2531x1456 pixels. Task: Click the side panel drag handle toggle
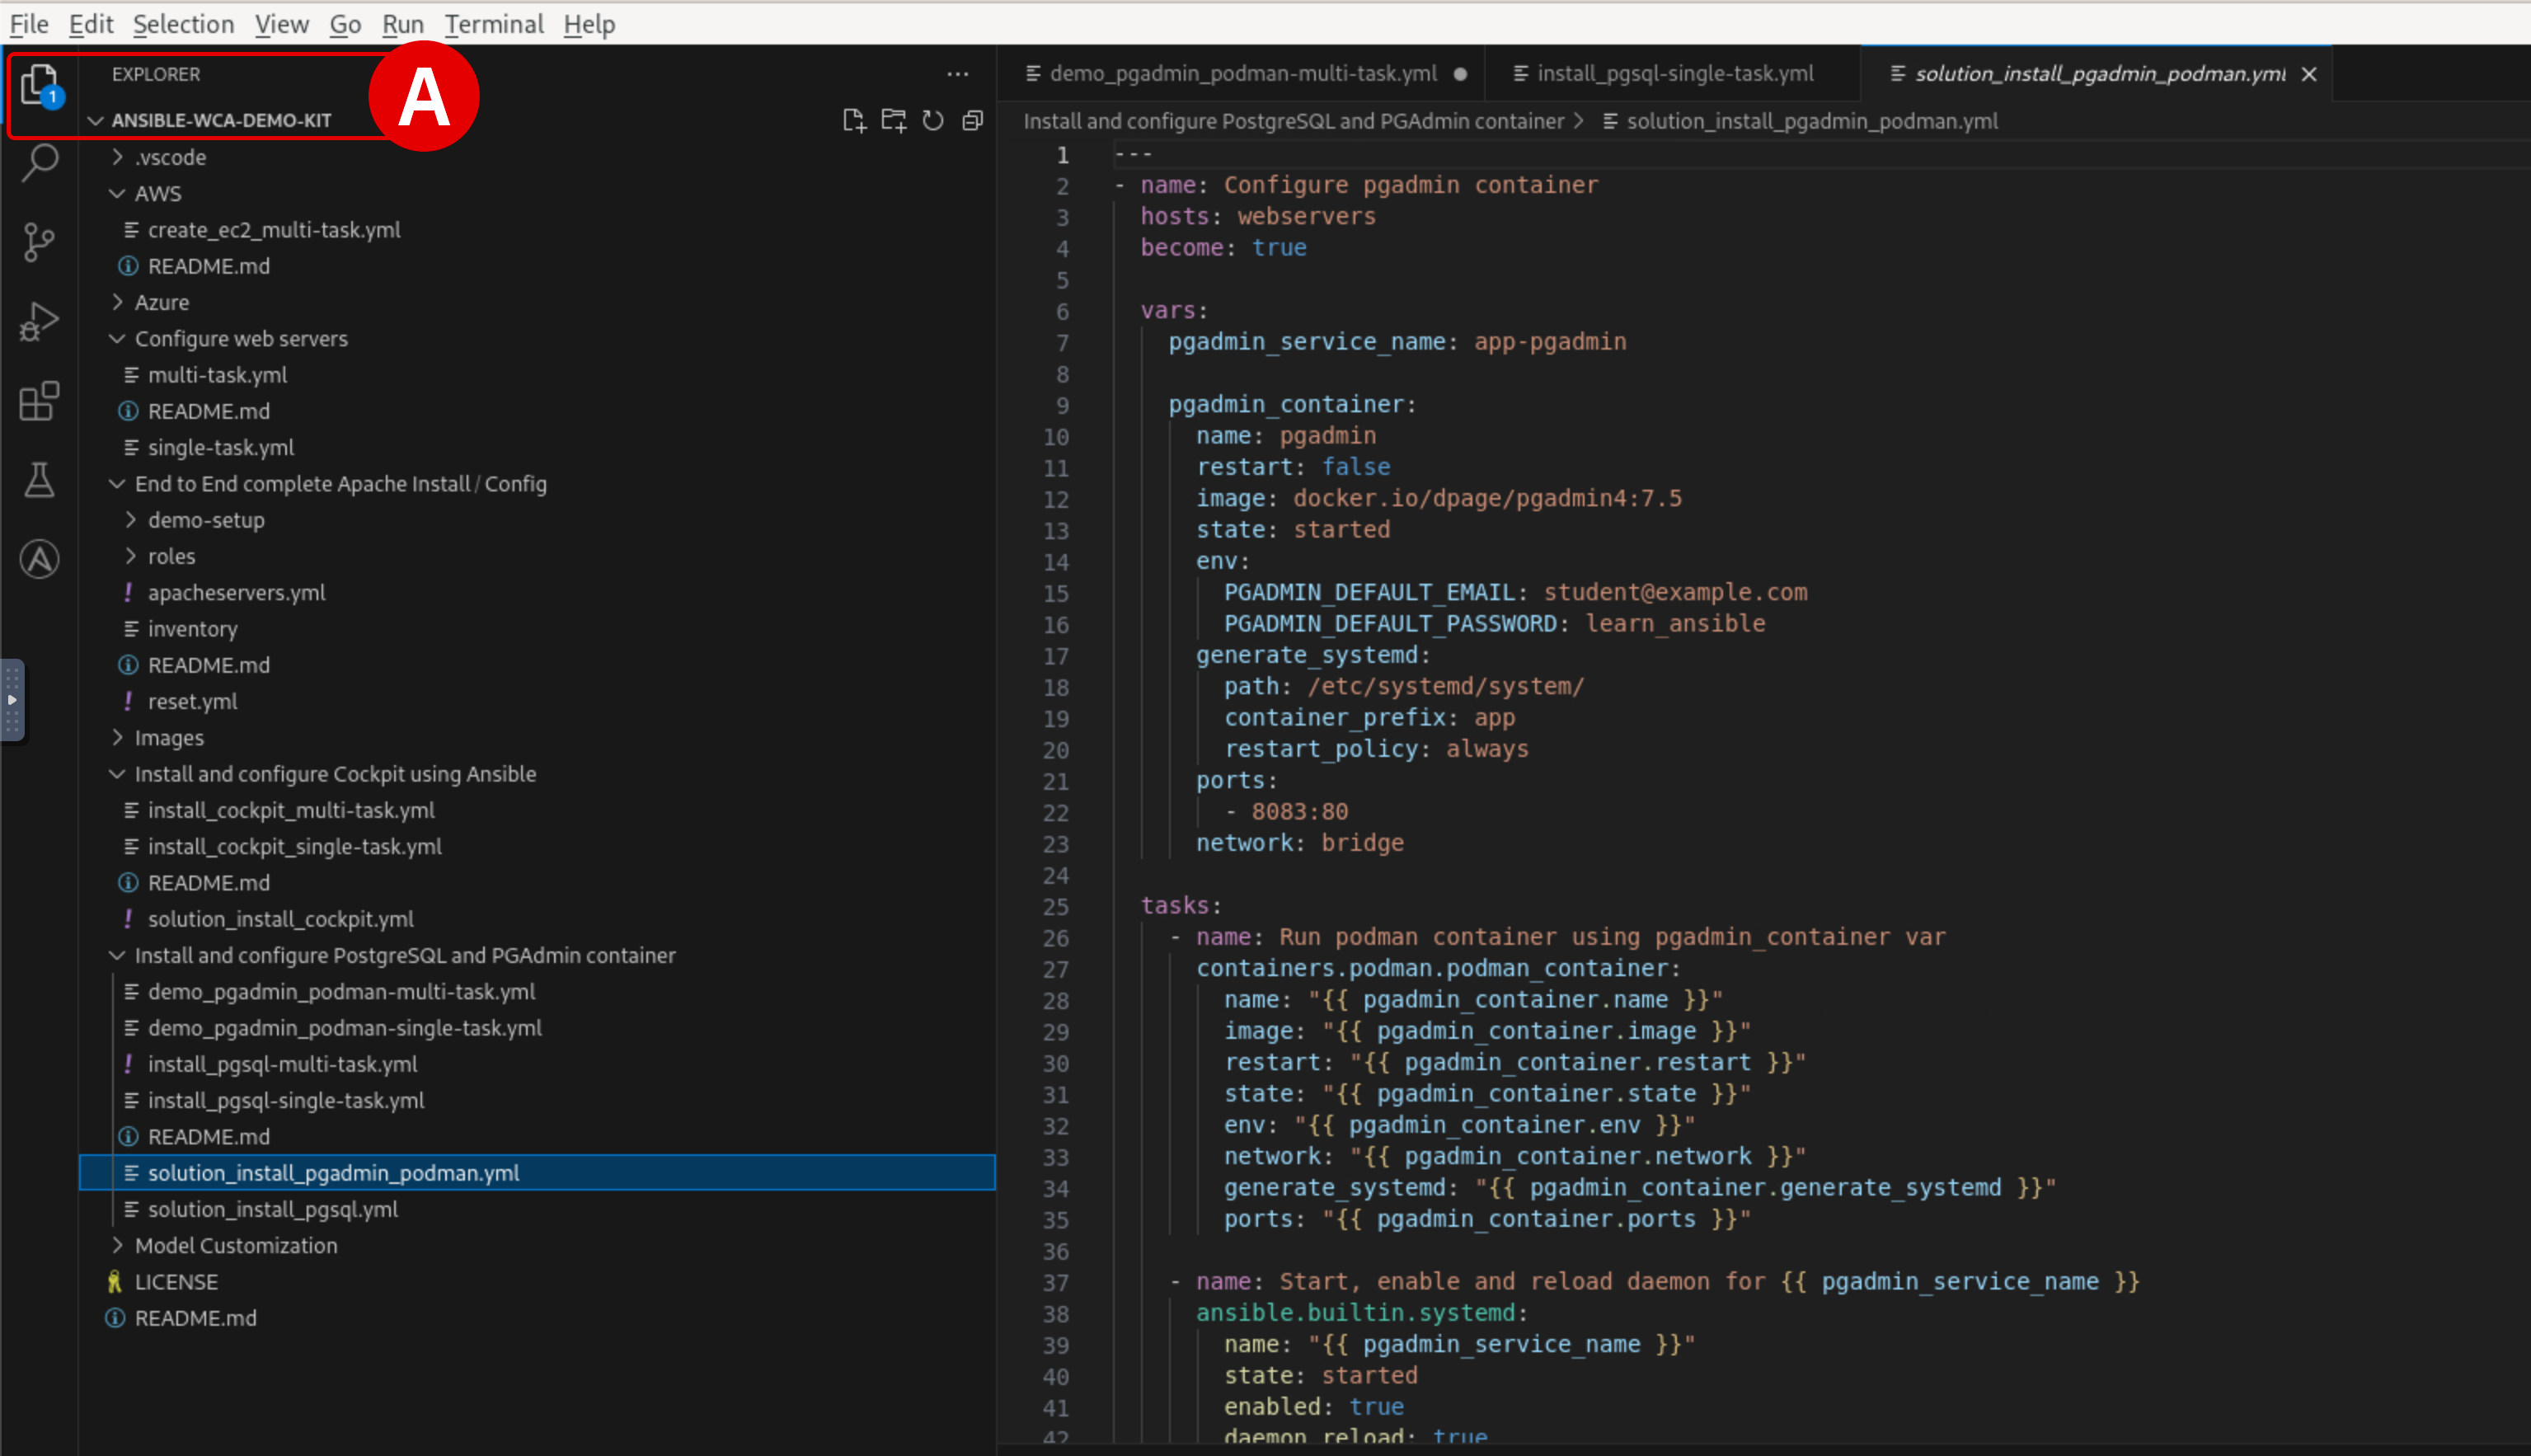click(x=12, y=700)
